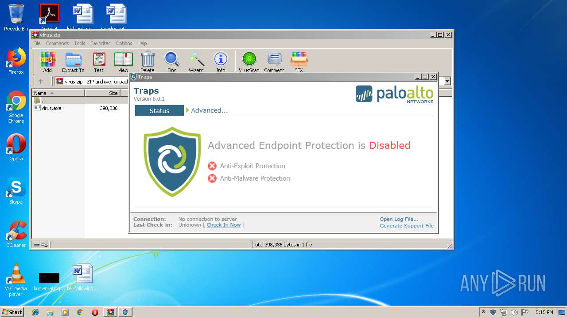Select the VLC media player shortcut
This screenshot has height=318, width=567.
tap(16, 280)
